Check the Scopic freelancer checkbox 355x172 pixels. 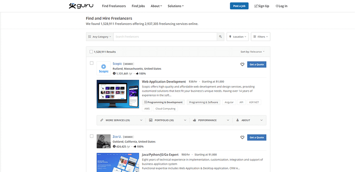coord(91,63)
